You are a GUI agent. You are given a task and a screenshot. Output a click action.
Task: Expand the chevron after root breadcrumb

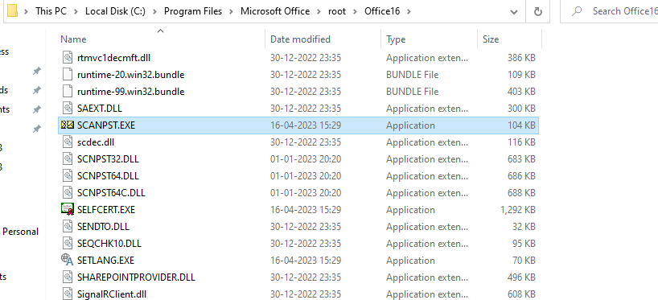[355, 12]
